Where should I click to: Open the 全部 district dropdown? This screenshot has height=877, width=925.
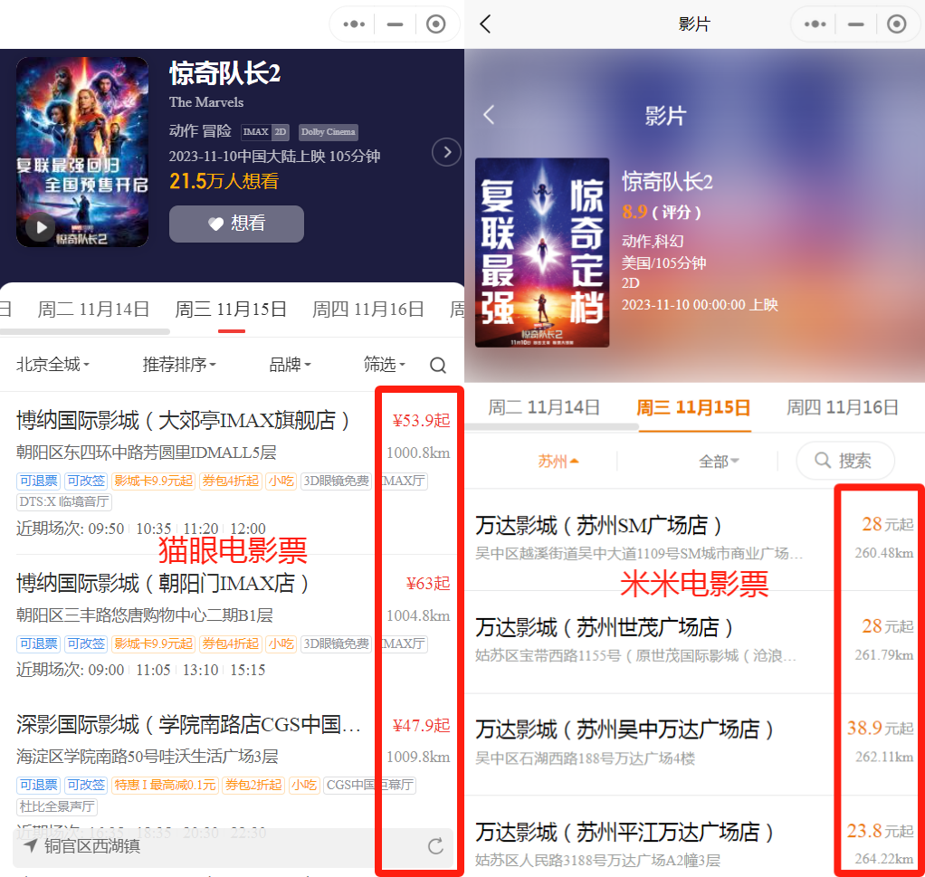[719, 462]
